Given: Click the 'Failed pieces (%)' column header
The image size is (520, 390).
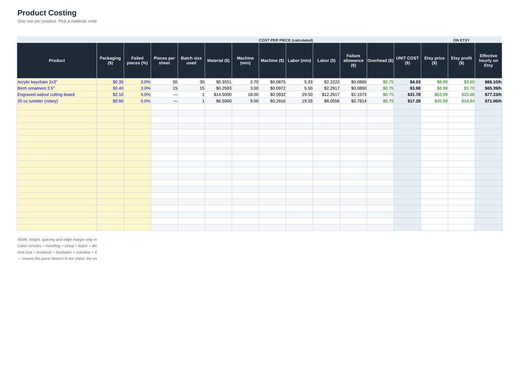Looking at the screenshot, I should 137,61.
